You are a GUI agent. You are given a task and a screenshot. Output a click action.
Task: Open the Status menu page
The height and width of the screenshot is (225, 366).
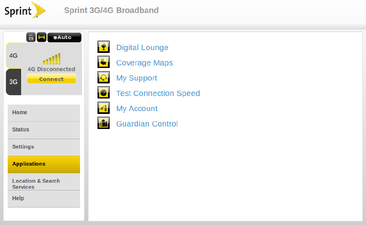point(44,130)
